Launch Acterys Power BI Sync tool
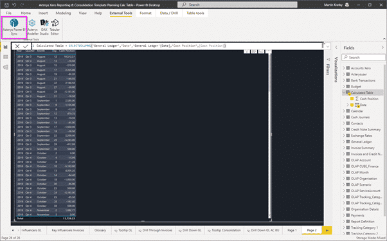The width and height of the screenshot is (387, 241). 14,27
